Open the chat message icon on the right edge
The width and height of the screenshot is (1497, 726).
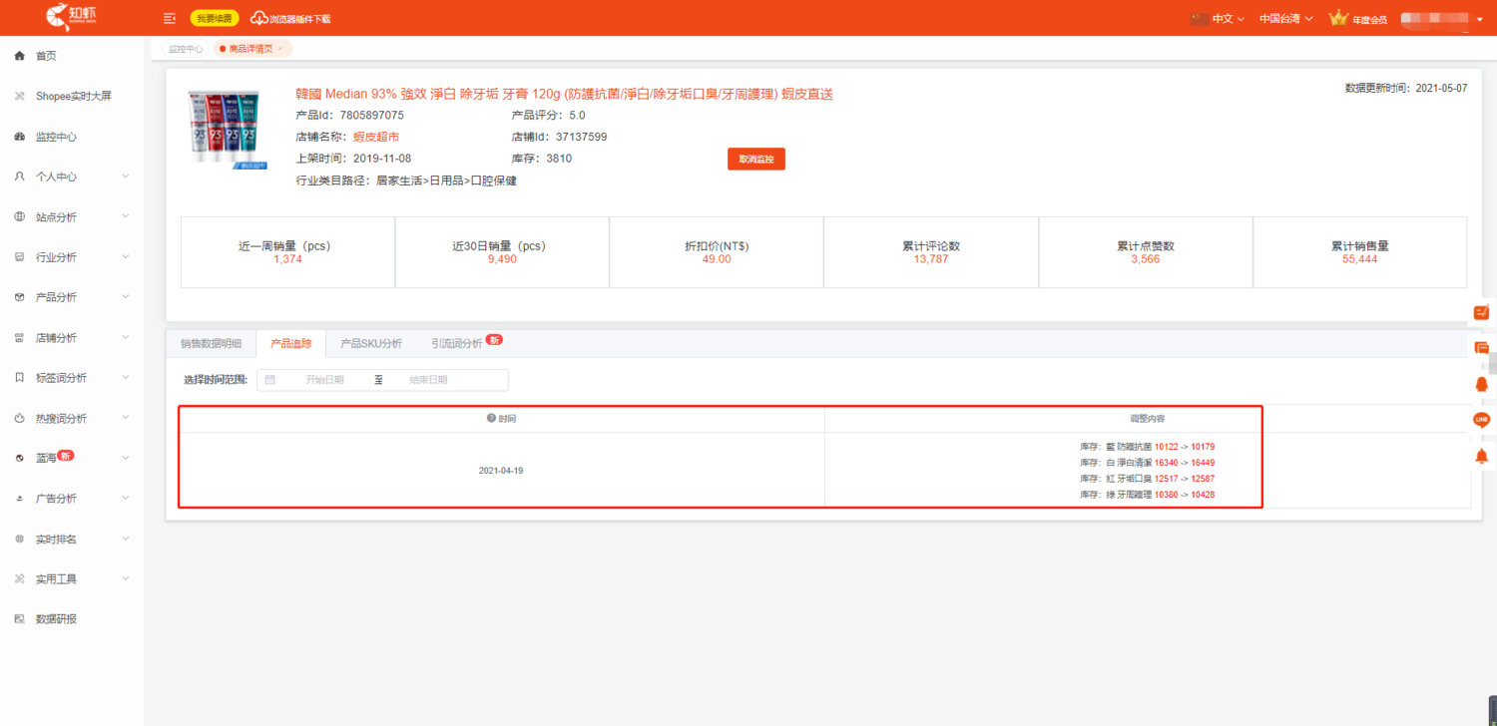click(1481, 346)
